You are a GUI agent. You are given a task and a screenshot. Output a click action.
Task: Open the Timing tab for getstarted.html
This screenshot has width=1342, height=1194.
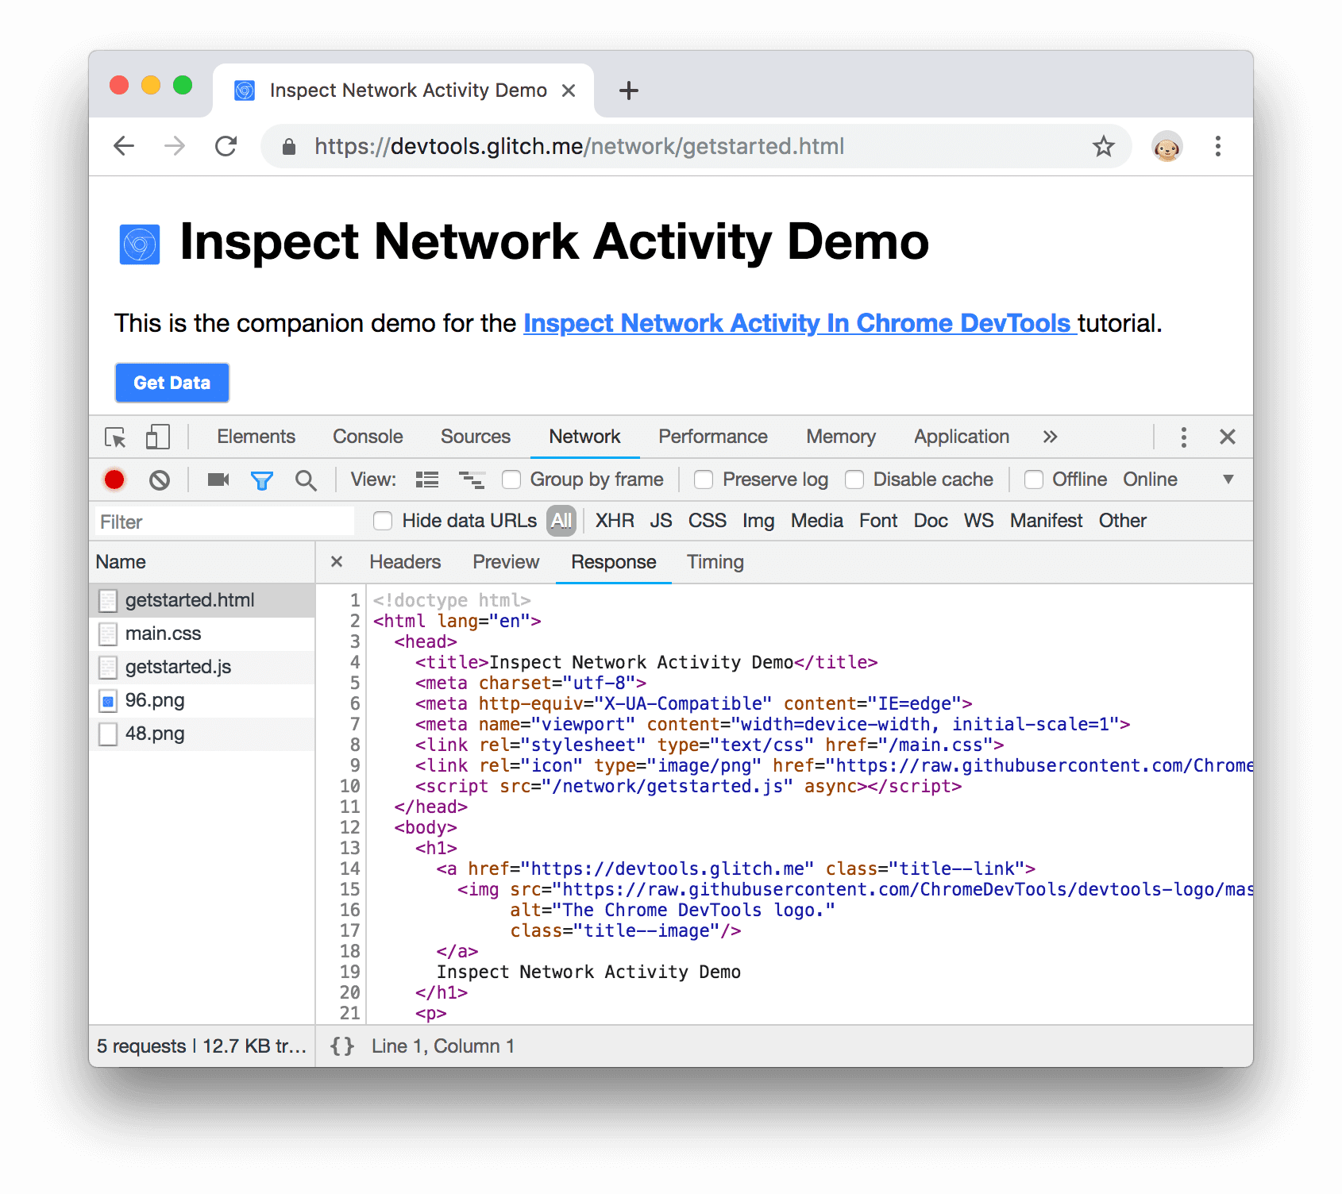click(714, 562)
